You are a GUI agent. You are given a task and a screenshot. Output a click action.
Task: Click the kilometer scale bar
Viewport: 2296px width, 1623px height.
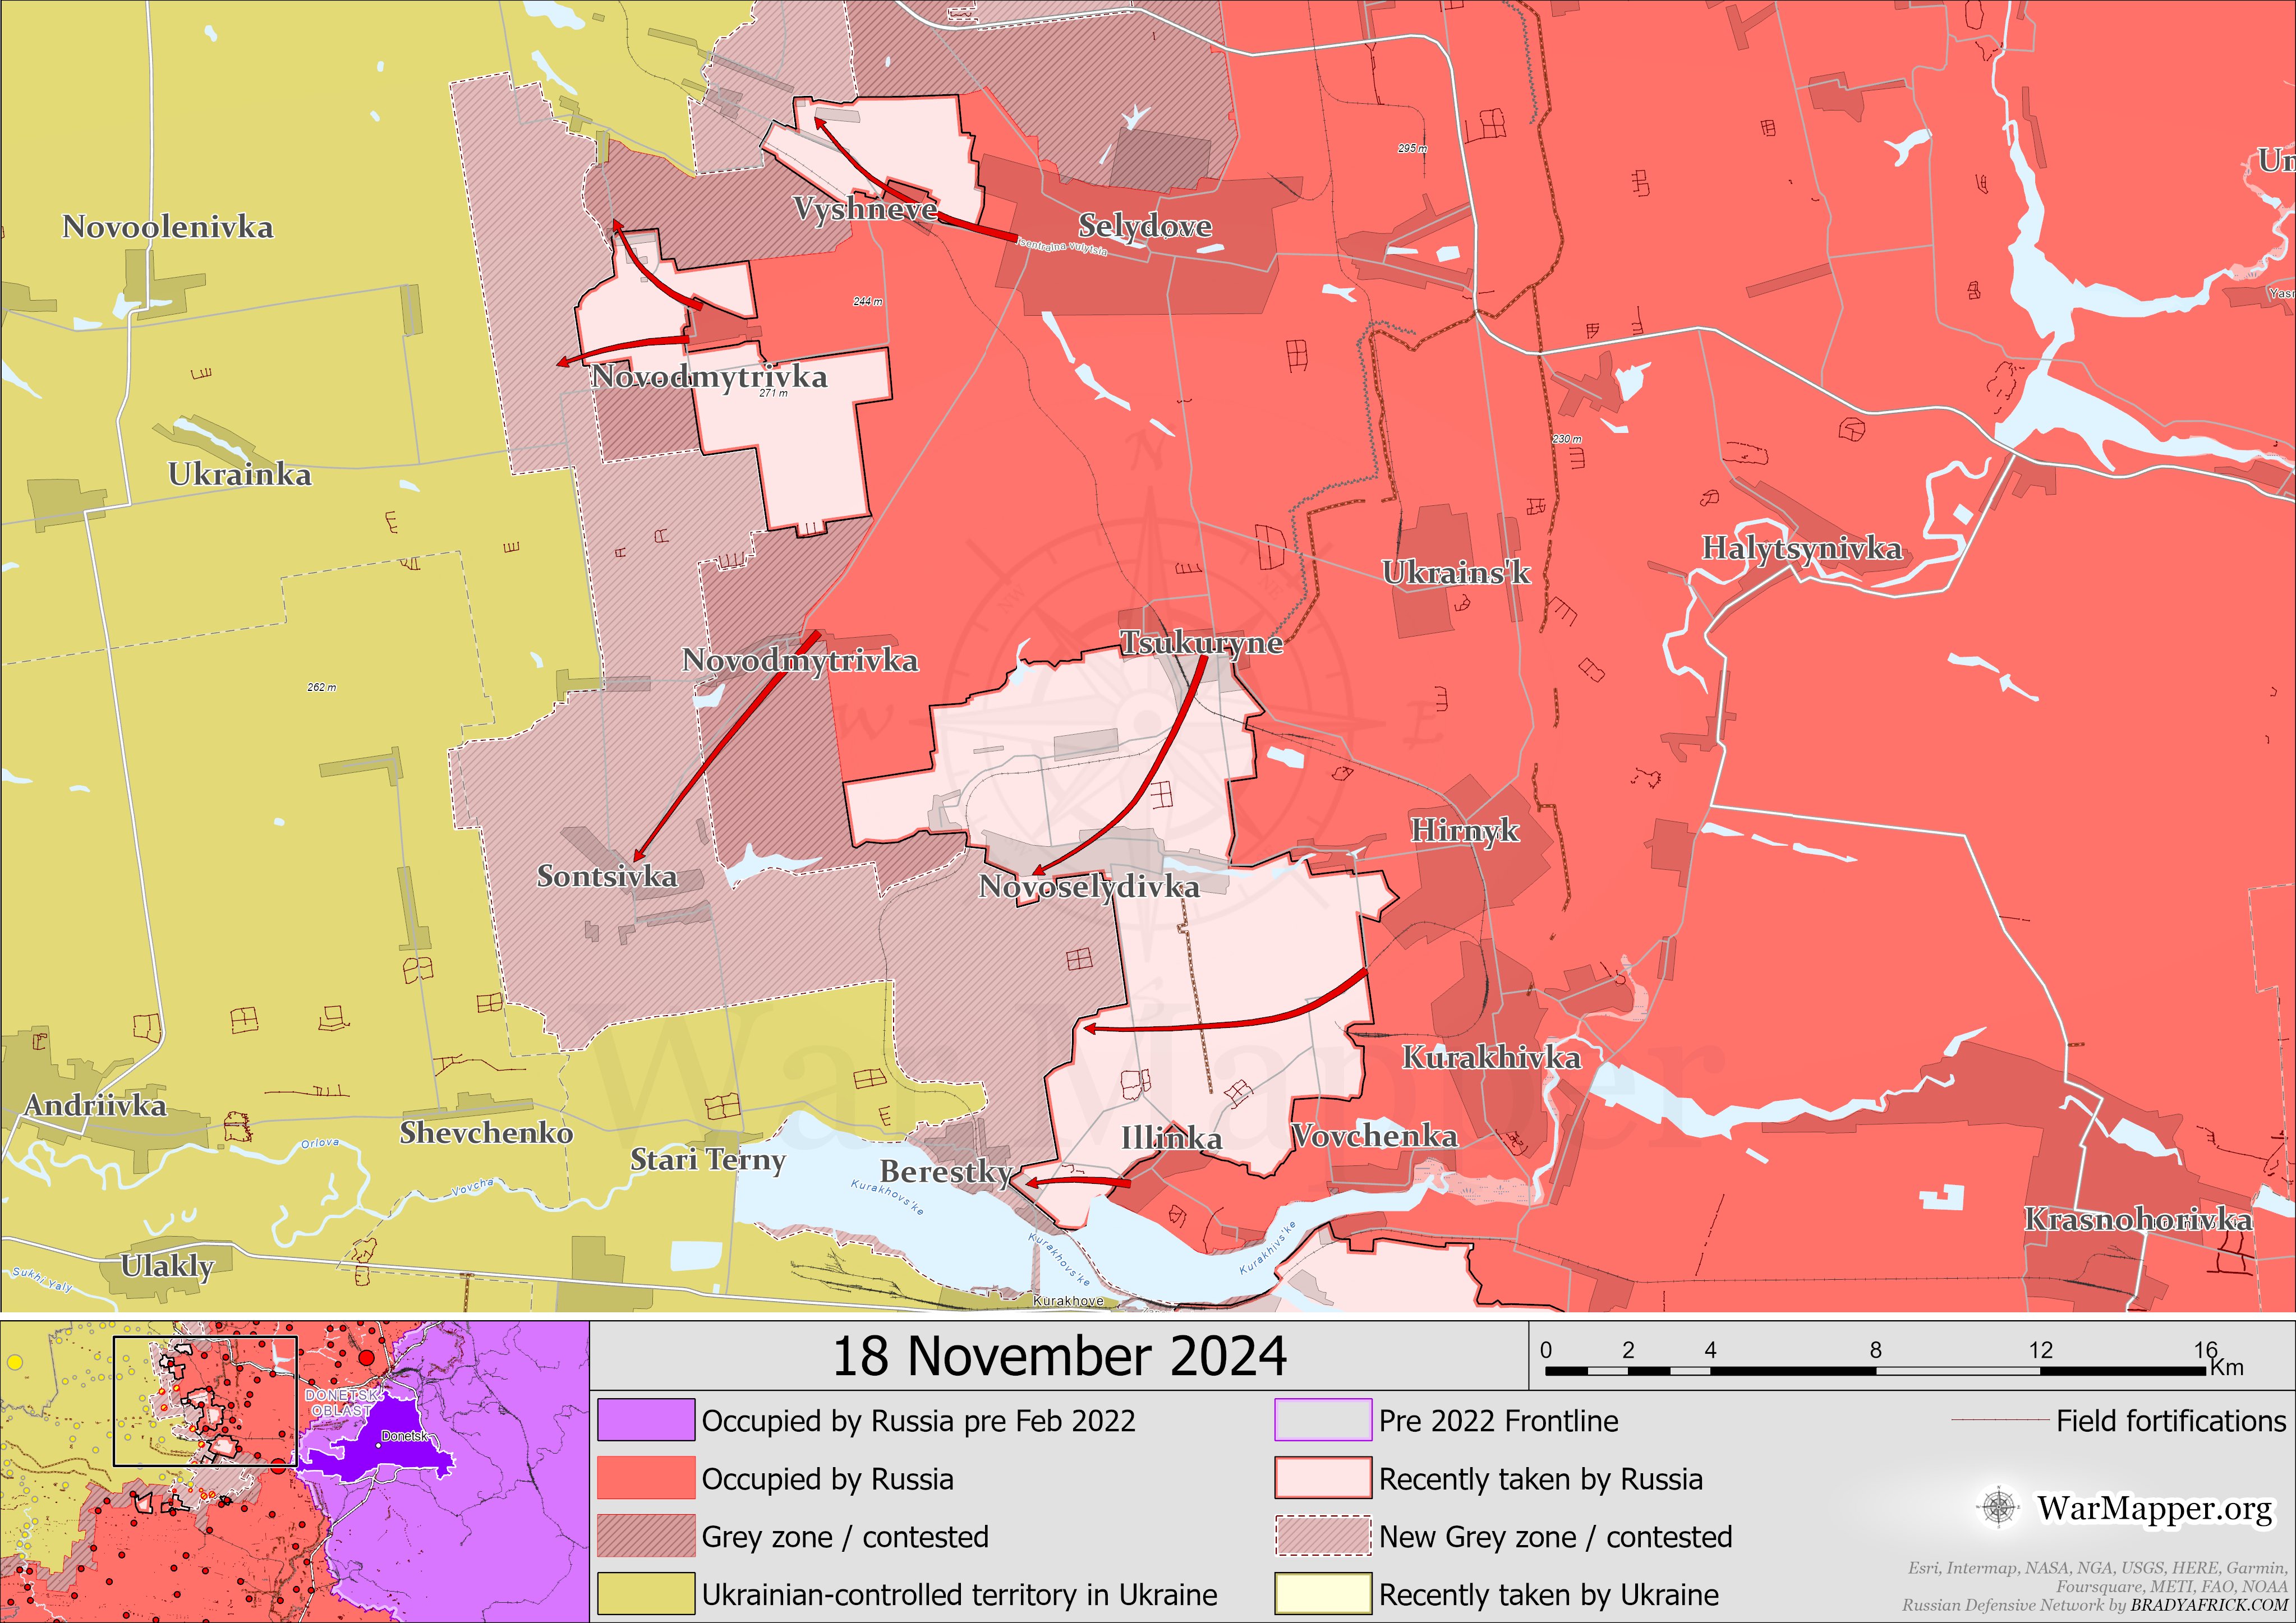click(x=1875, y=1370)
